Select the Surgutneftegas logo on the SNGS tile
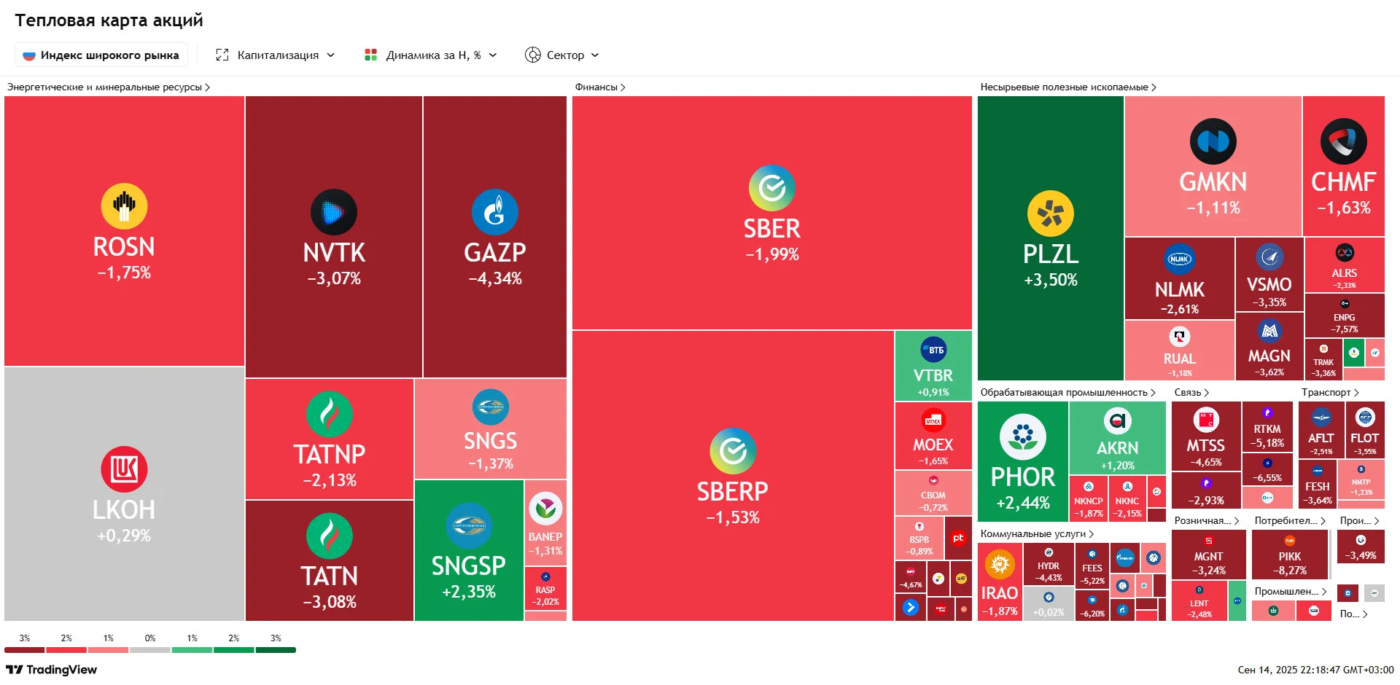Image resolution: width=1400 pixels, height=685 pixels. coord(491,407)
